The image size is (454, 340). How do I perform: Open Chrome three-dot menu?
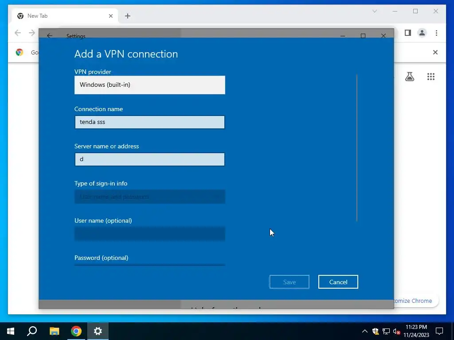pyautogui.click(x=436, y=33)
